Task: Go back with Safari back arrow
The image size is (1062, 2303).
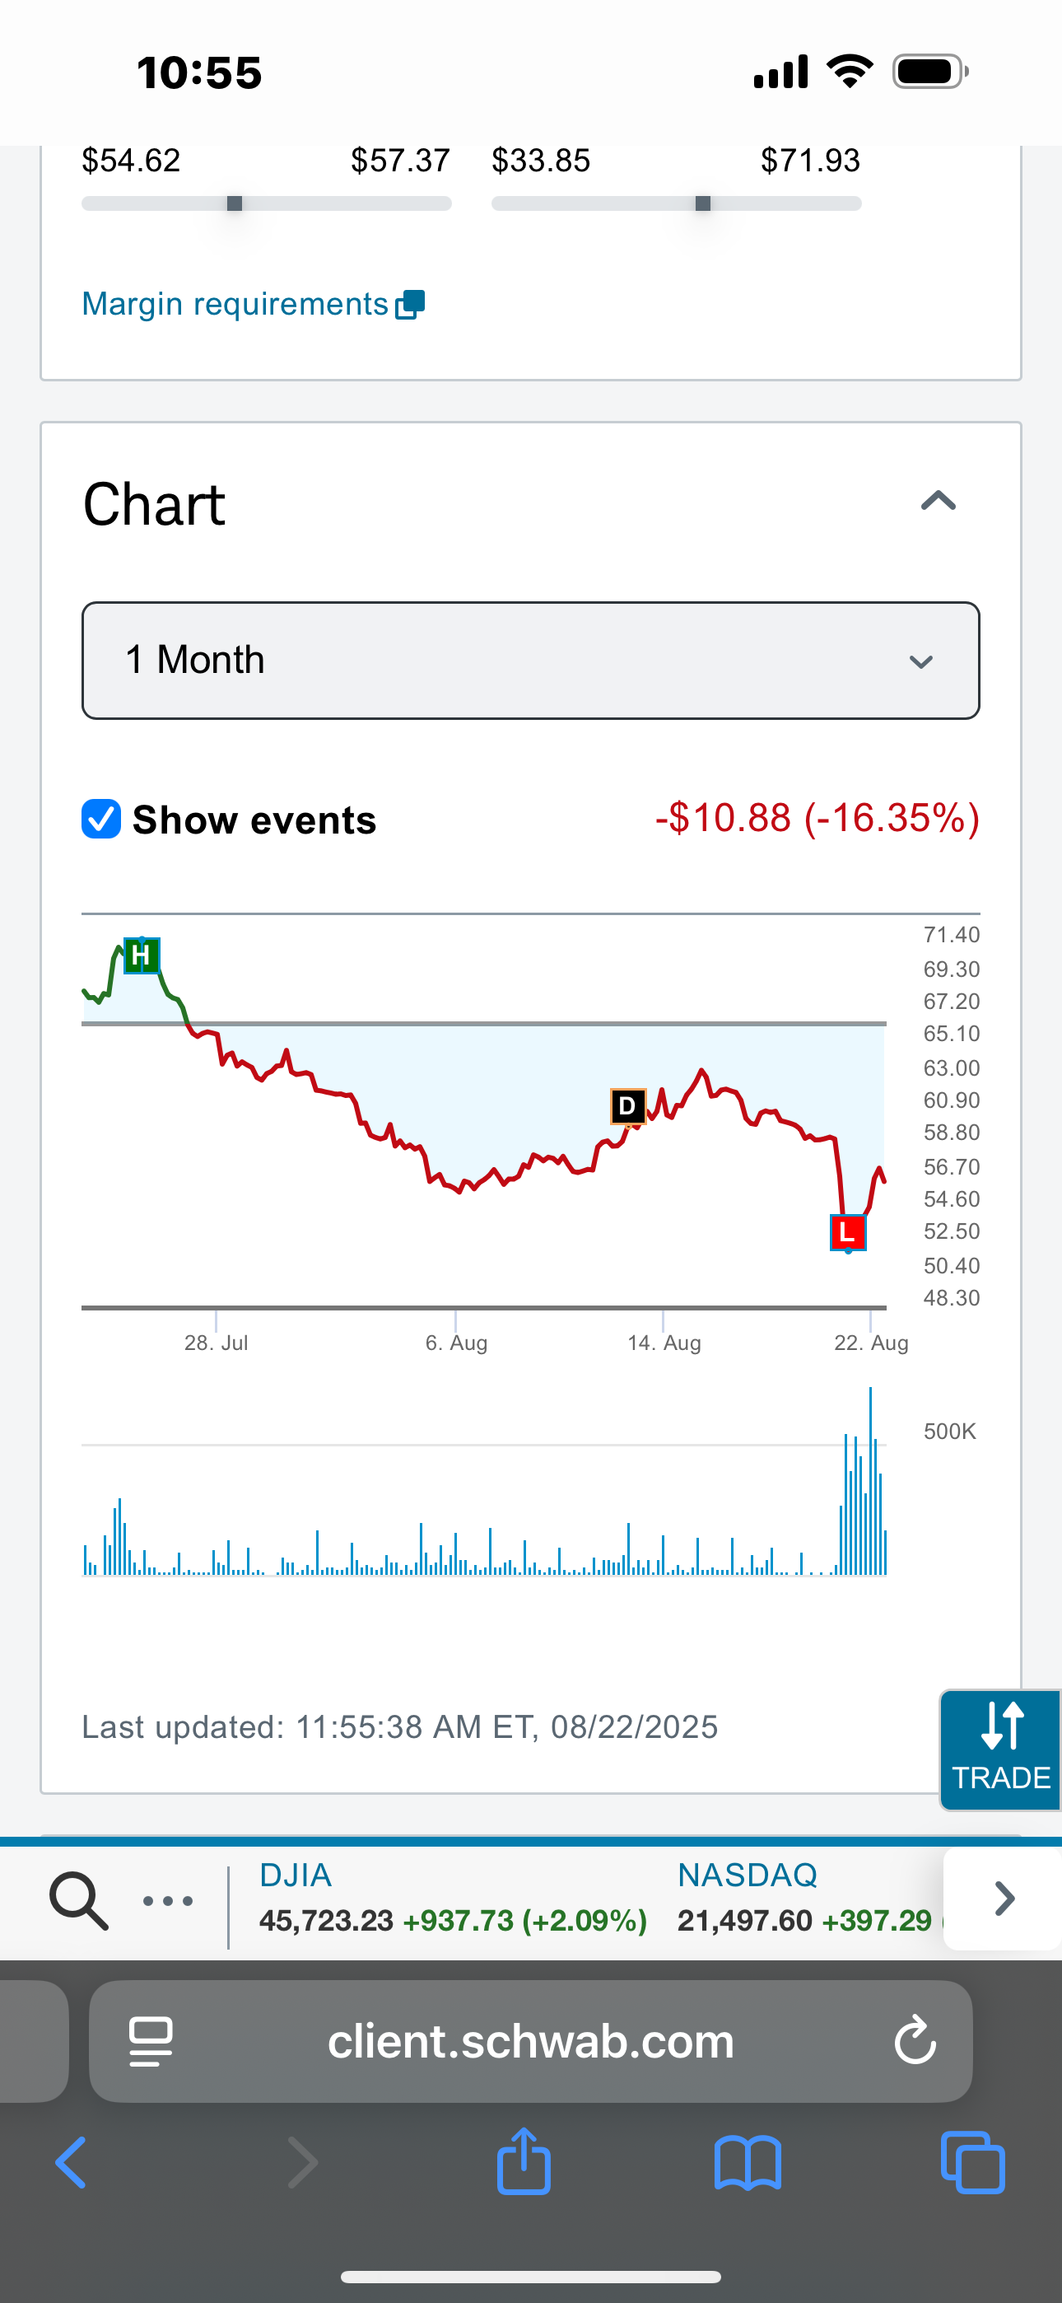Action: point(72,2164)
